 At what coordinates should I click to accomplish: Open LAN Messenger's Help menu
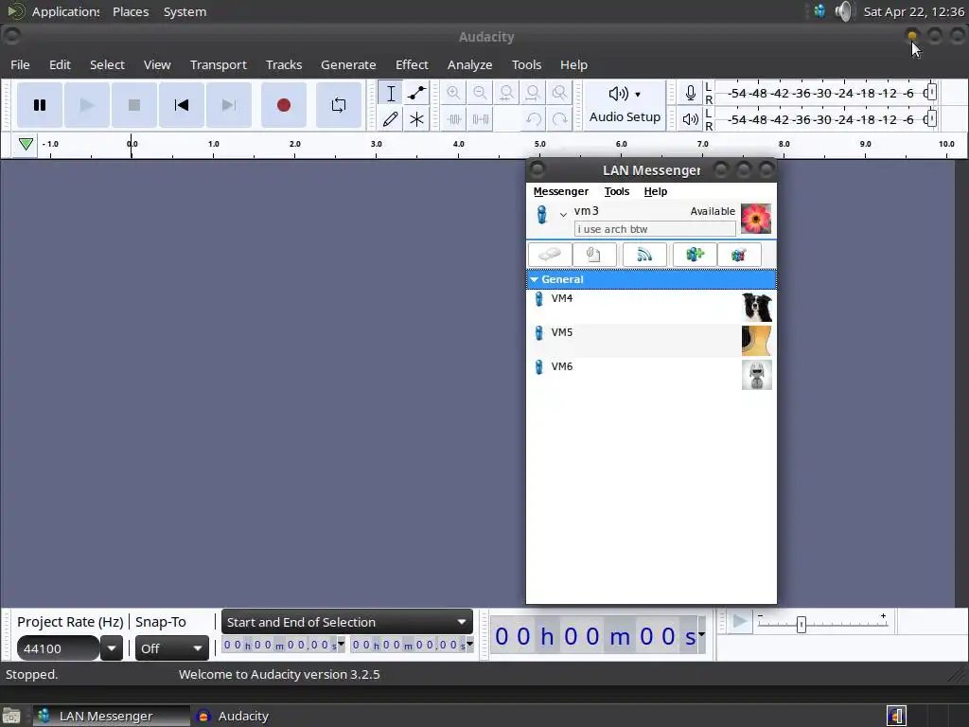(x=655, y=191)
